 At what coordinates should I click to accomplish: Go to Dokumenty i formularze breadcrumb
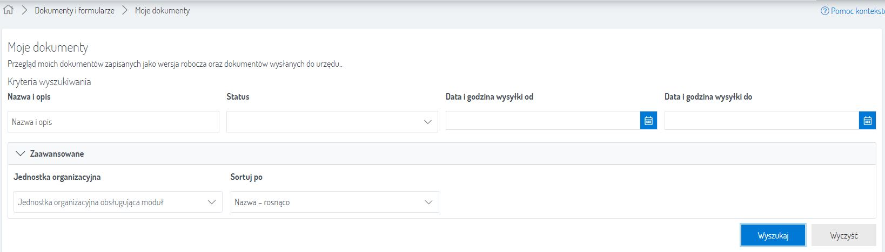(x=75, y=11)
